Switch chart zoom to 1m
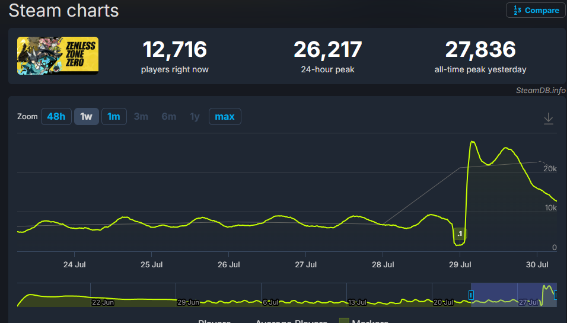Viewport: 567px width, 323px height. [x=114, y=116]
